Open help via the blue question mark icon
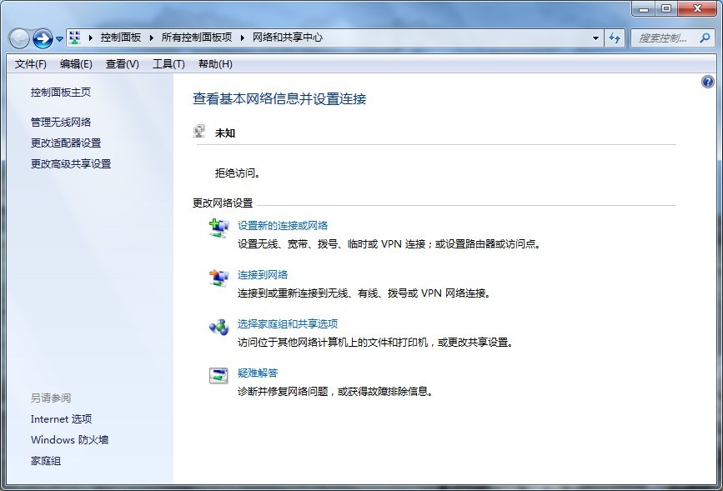Image resolution: width=723 pixels, height=491 pixels. click(x=708, y=82)
